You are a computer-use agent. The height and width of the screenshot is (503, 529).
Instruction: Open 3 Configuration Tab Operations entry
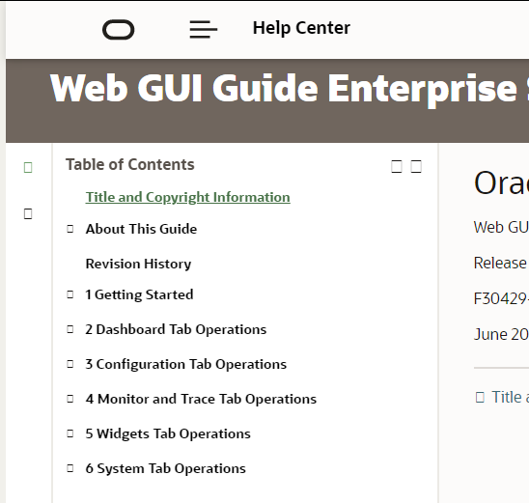(x=186, y=364)
